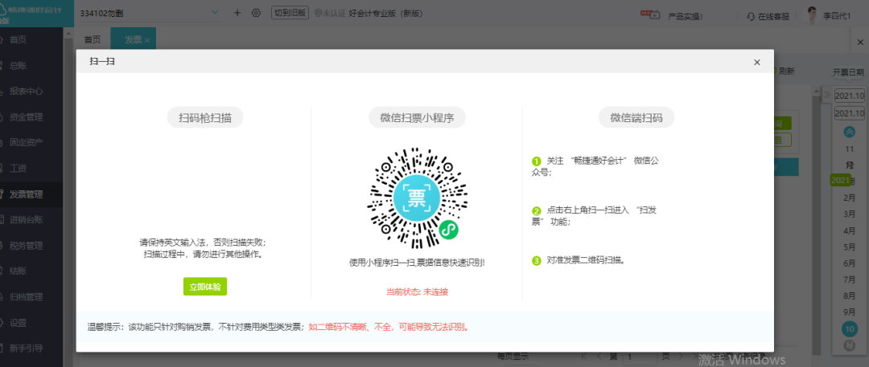Select 2月 in the month timeline
This screenshot has height=367, width=869.
849,198
